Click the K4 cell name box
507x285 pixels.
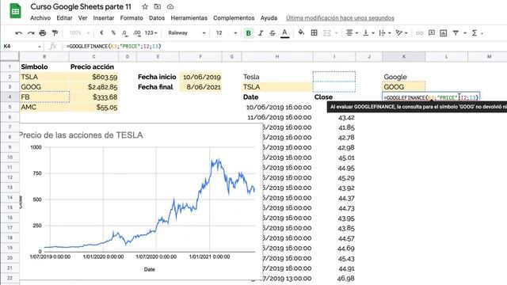pyautogui.click(x=21, y=47)
